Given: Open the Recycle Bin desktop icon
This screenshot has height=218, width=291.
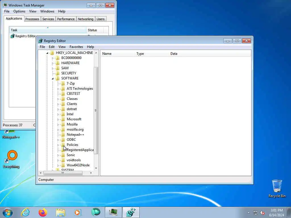Looking at the screenshot, I should click(x=277, y=188).
